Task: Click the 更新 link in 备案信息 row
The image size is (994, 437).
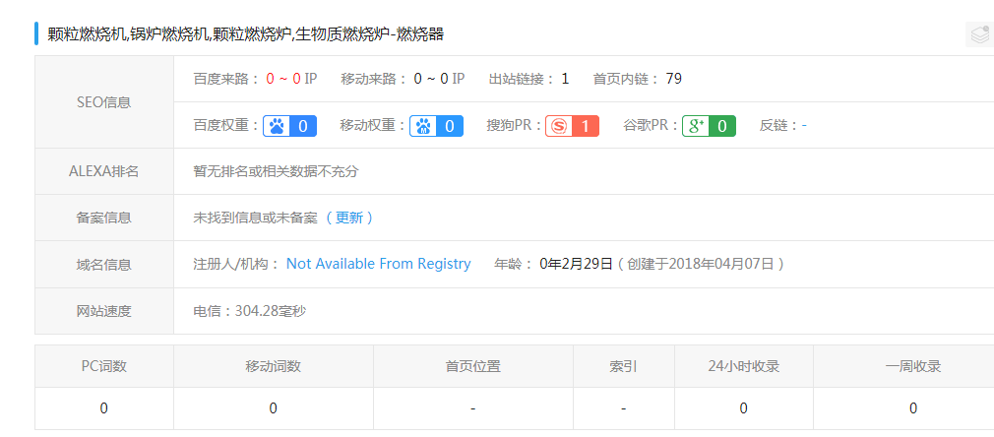Action: (349, 218)
